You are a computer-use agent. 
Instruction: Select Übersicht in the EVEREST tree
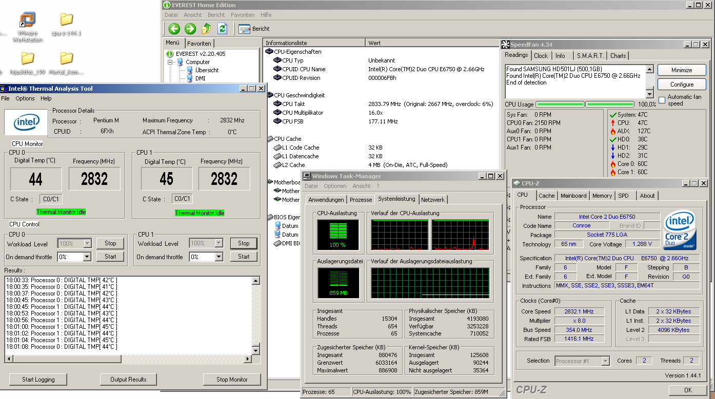(x=202, y=70)
